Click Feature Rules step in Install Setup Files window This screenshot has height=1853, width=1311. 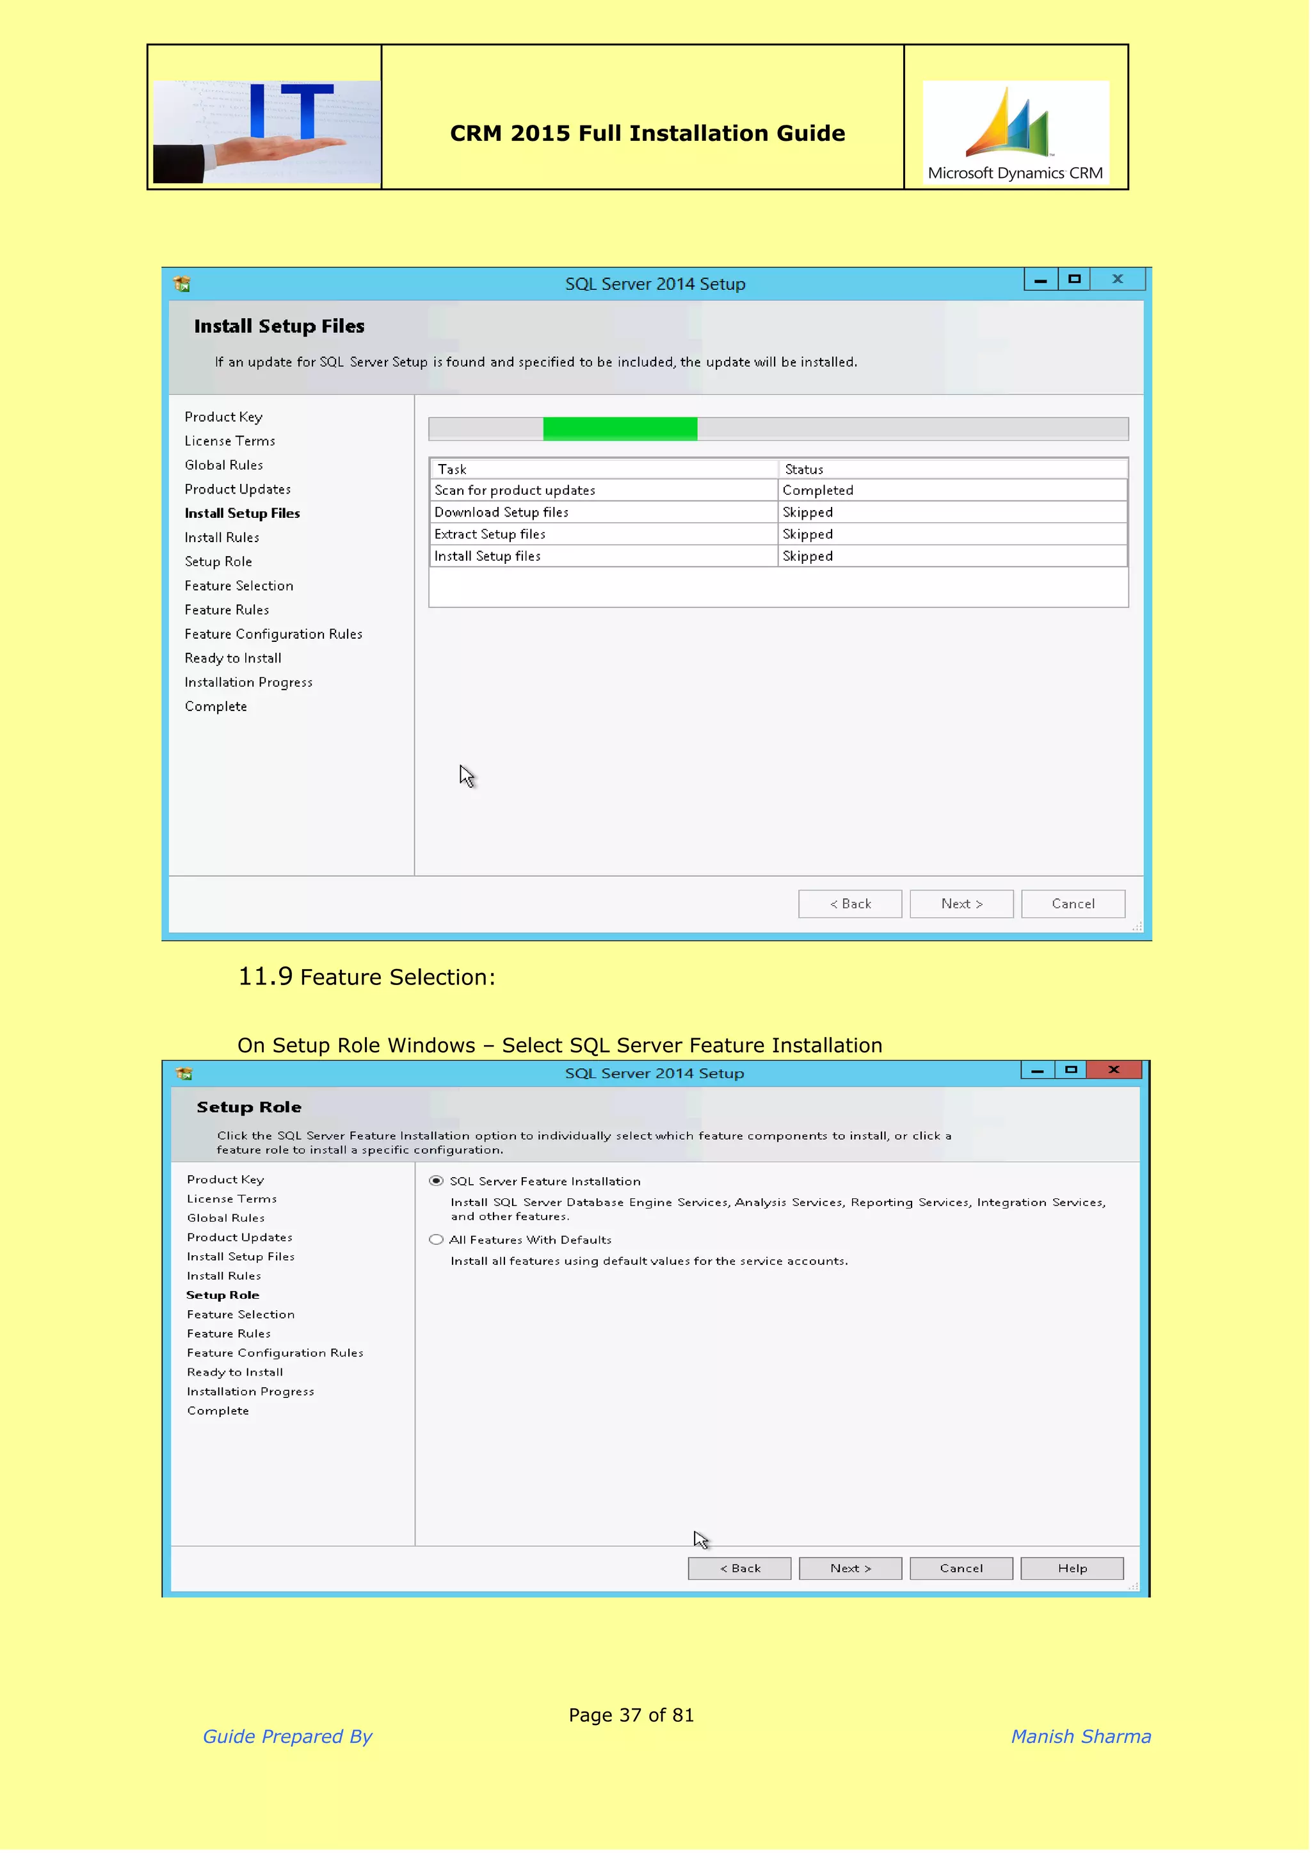point(227,611)
